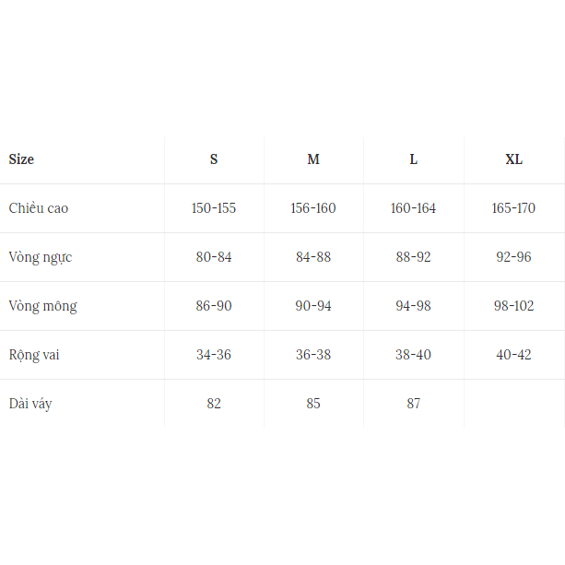
Task: Click the 34-36 shoulder width cell
Action: [x=214, y=355]
